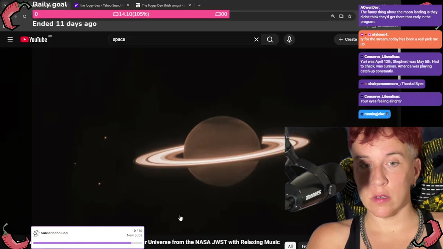Start voice search with the microphone icon
The height and width of the screenshot is (249, 443).
tap(289, 39)
